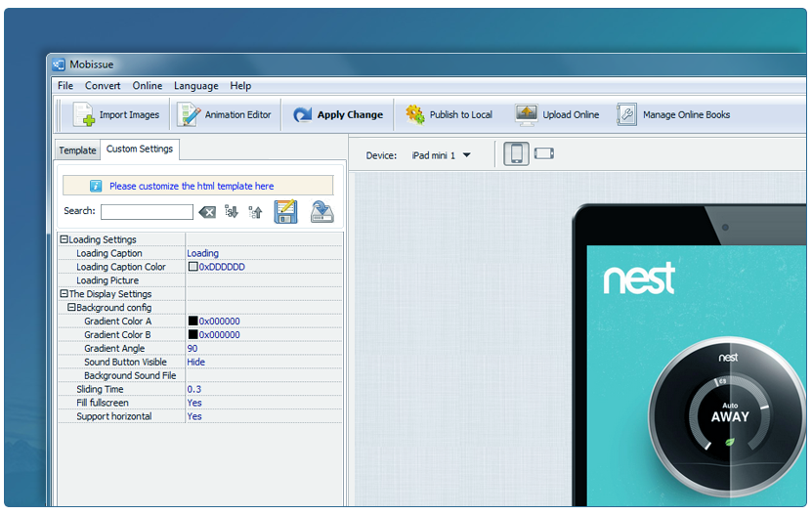The image size is (812, 515).
Task: Switch to the Template tab
Action: coord(77,150)
